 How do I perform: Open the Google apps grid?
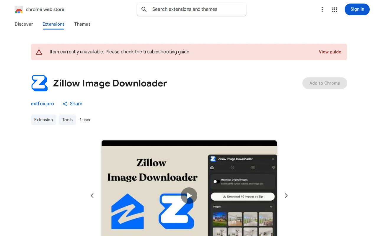click(335, 9)
